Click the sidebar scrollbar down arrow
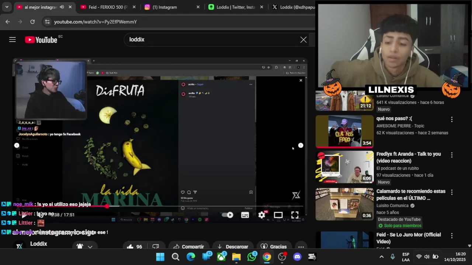Screen dimensions: 472x265 pos(469,246)
